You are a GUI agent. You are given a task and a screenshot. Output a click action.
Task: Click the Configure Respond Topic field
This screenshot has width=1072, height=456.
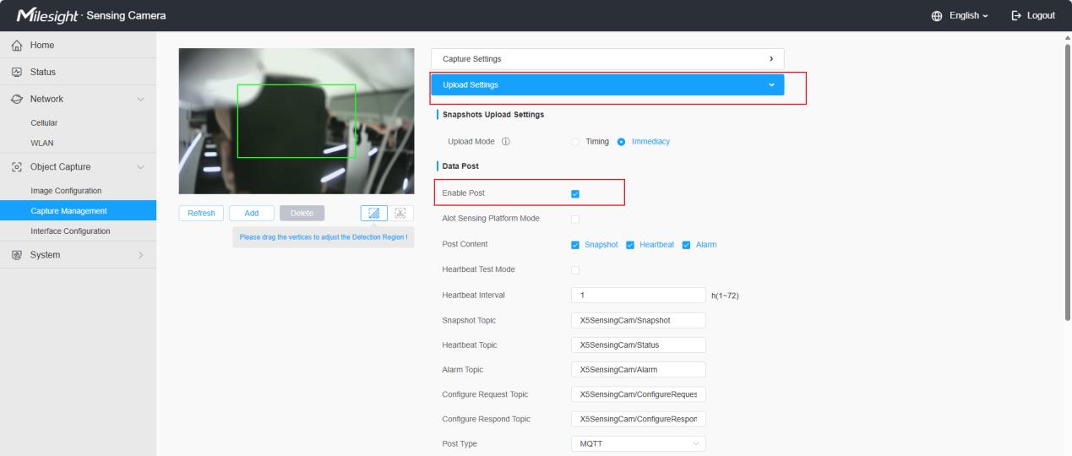pos(639,420)
